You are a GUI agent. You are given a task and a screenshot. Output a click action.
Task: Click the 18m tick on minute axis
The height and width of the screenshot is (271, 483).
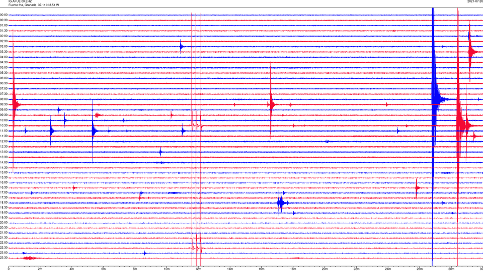(x=293, y=269)
